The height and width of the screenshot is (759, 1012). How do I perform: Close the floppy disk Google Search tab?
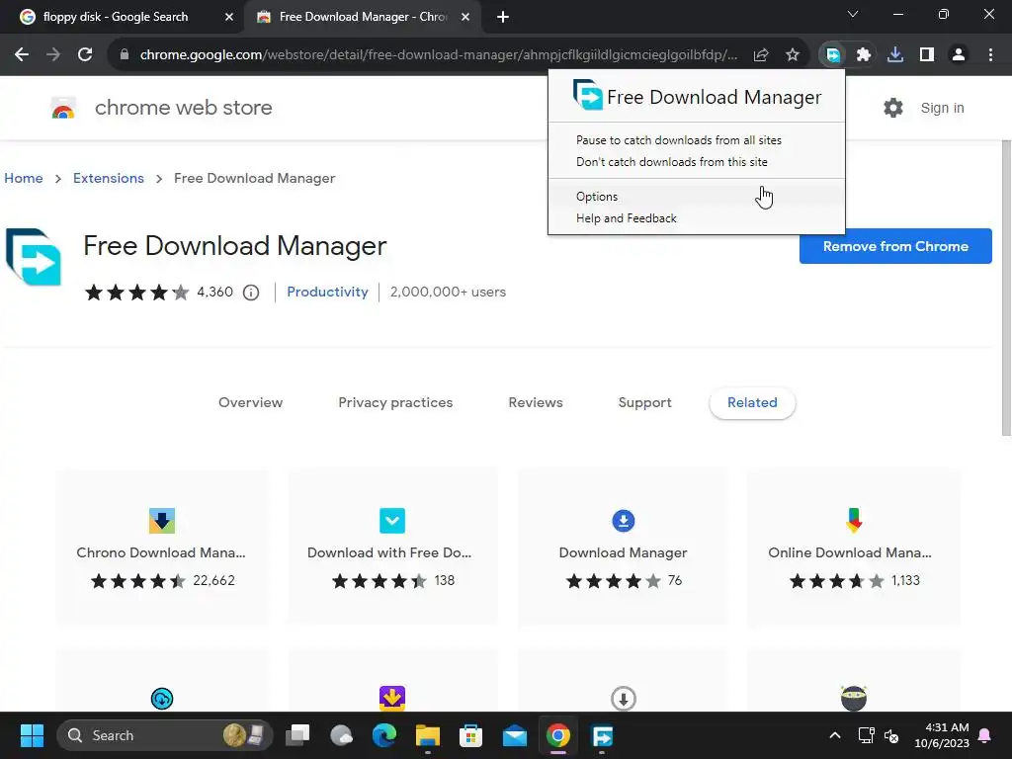[x=229, y=17]
